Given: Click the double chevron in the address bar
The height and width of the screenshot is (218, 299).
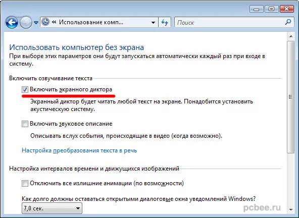Looking at the screenshot, I should (x=54, y=22).
